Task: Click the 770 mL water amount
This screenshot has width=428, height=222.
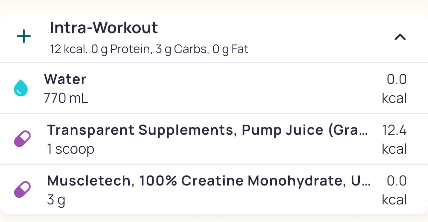Action: [x=66, y=98]
